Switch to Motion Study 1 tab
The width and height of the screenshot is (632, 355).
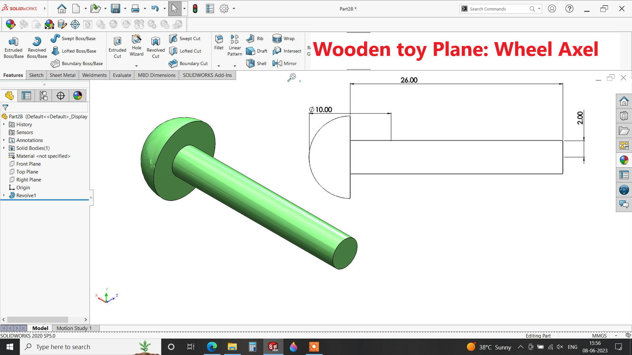tap(74, 328)
